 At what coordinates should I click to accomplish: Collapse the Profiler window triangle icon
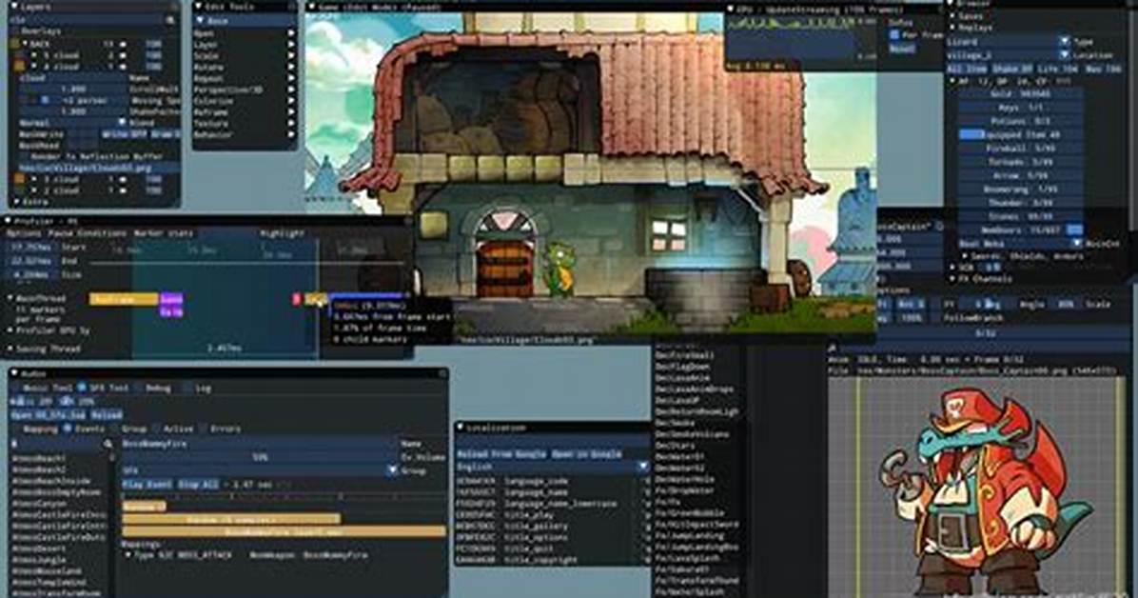[x=8, y=221]
